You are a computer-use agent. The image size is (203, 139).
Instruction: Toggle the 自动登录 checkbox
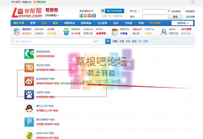(169, 11)
